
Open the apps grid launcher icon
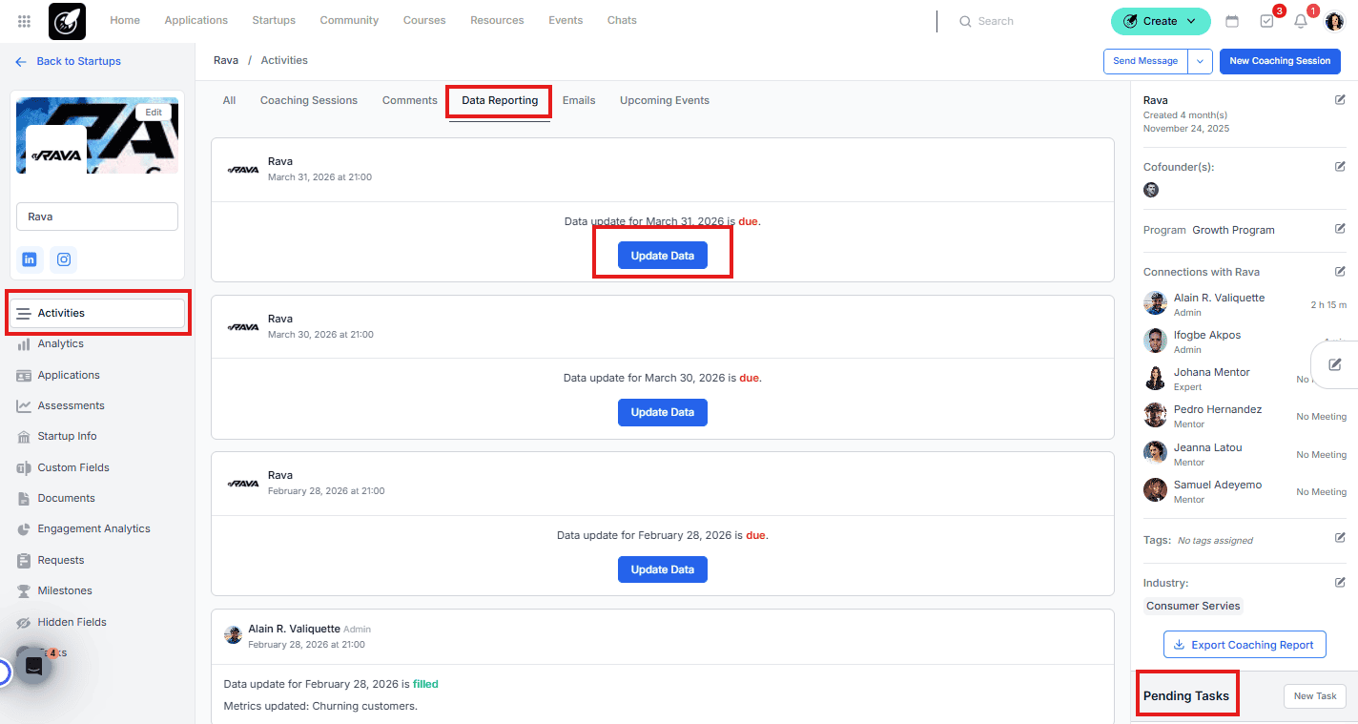(x=24, y=21)
